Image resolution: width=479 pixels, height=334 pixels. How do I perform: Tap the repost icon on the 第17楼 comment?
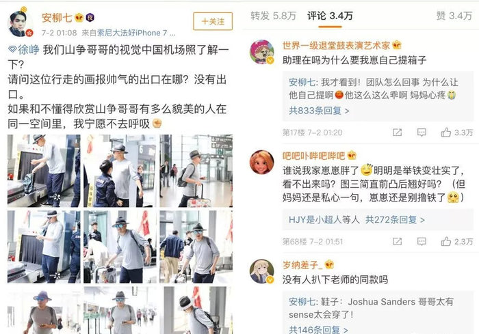pyautogui.click(x=397, y=133)
